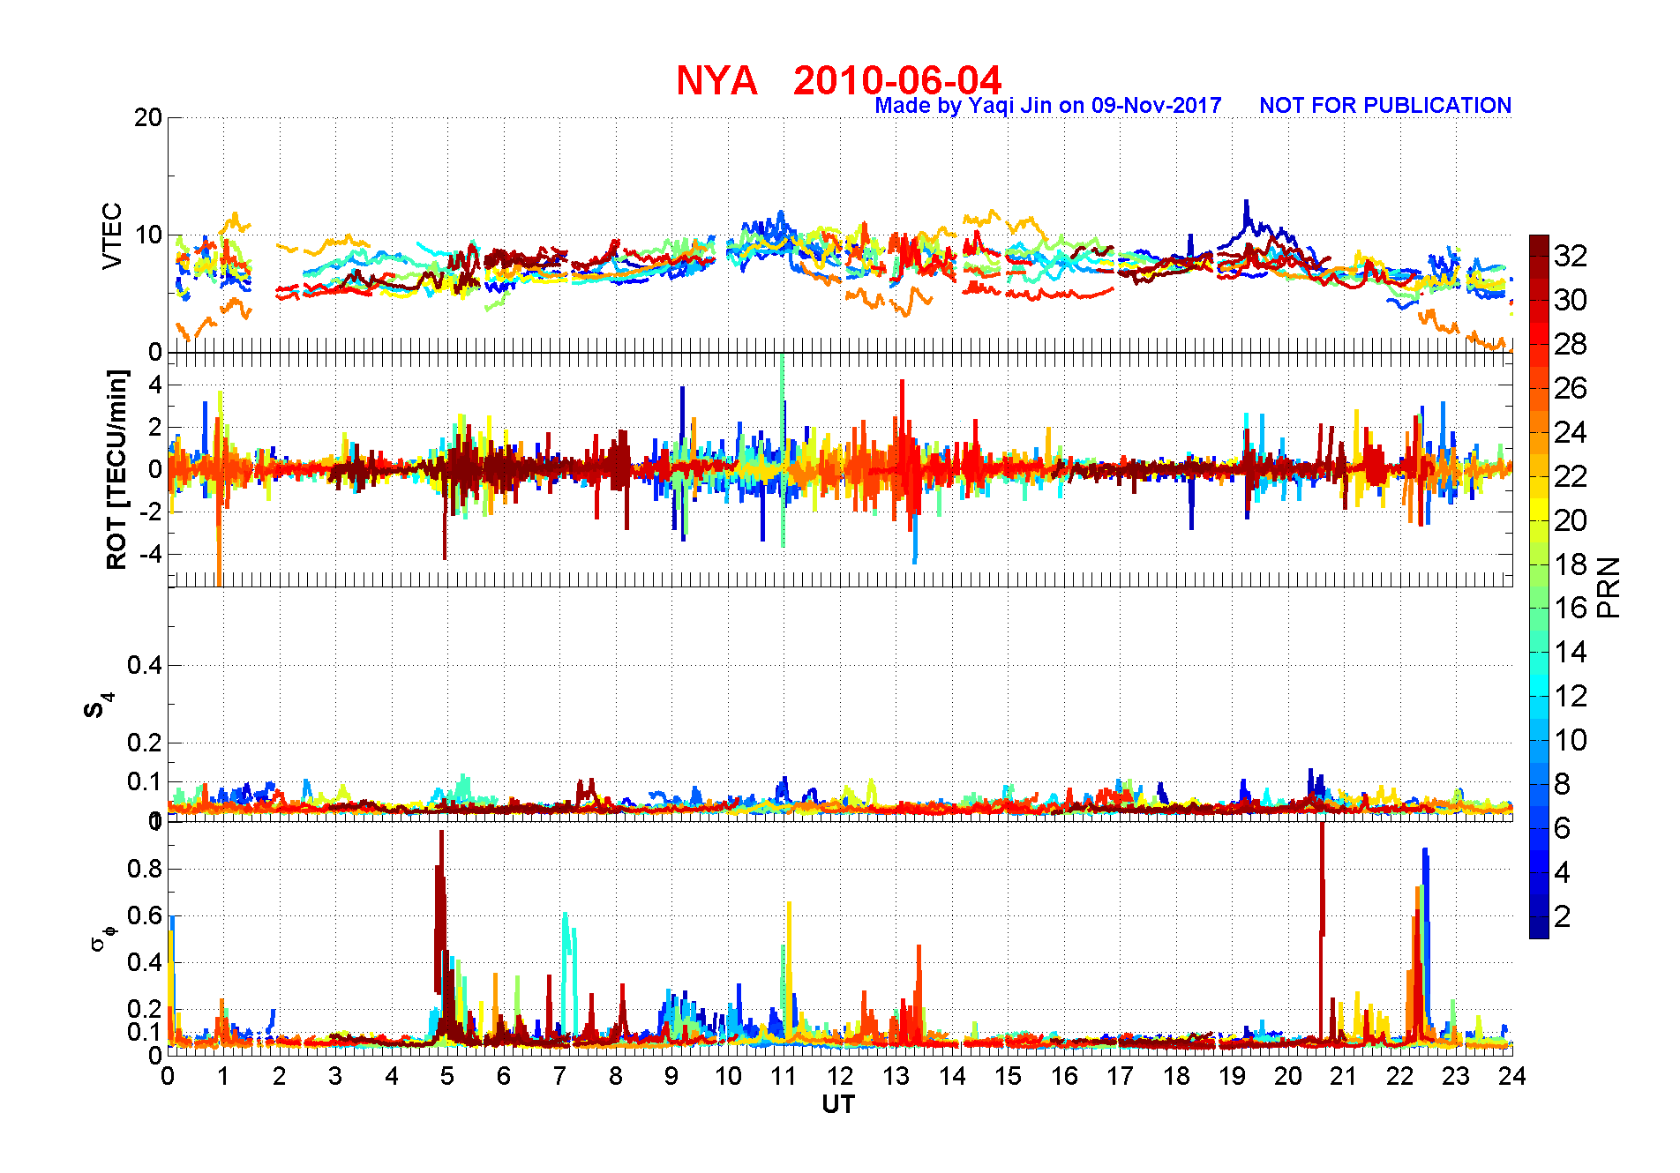Image resolution: width=1680 pixels, height=1173 pixels.
Task: Click colorbar tick label "16"
Action: click(1571, 608)
